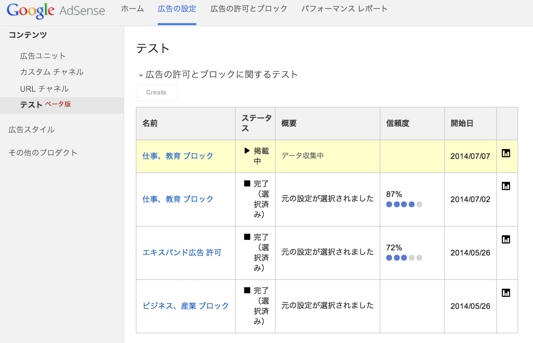The image size is (533, 343).
Task: Open report icon for ビジネス、産業 ブロック row
Action: click(x=506, y=293)
